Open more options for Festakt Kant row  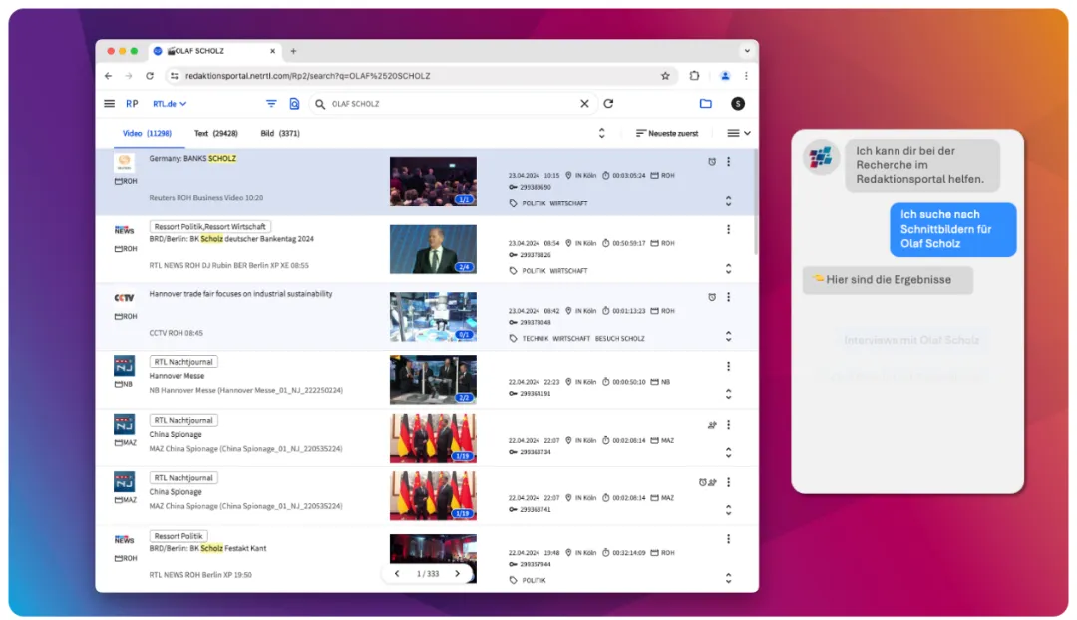click(729, 539)
